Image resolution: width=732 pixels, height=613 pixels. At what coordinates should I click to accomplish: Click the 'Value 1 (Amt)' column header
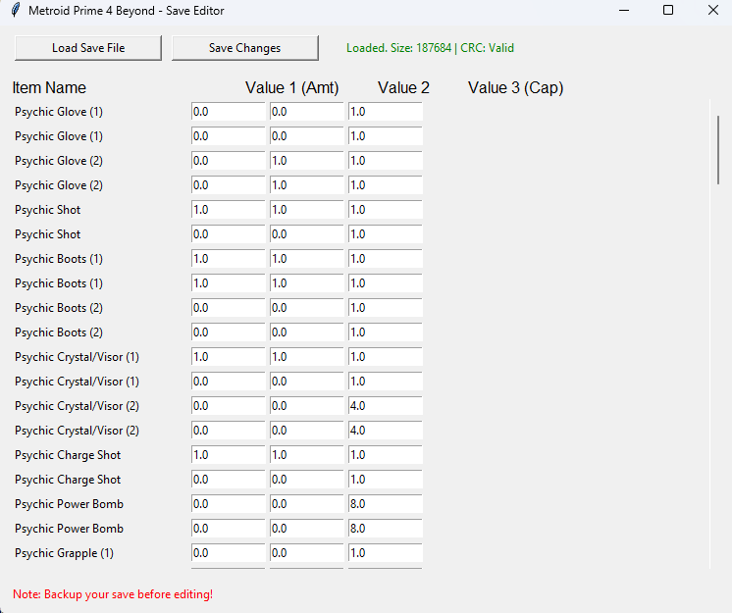pos(291,87)
